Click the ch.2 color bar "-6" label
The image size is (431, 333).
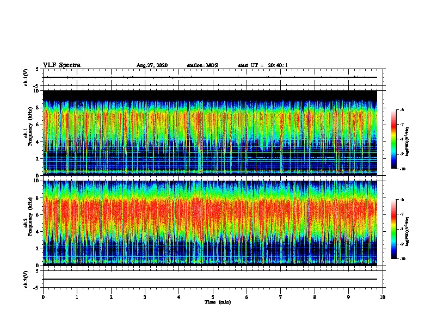click(x=402, y=200)
